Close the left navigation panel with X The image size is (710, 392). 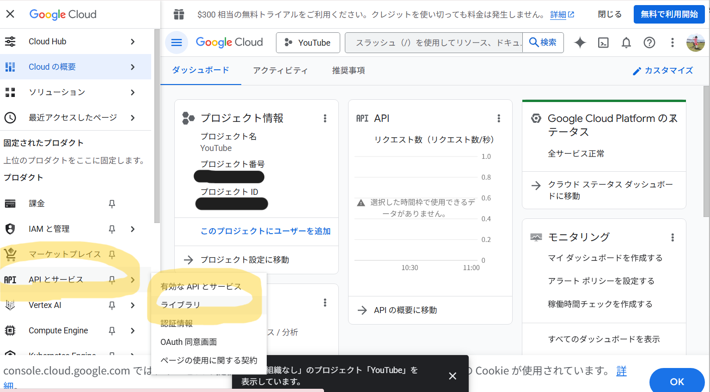coord(10,14)
